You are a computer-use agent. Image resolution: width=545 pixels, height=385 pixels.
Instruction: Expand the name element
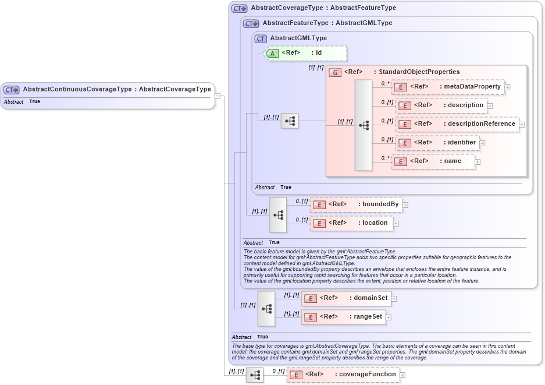click(x=478, y=162)
